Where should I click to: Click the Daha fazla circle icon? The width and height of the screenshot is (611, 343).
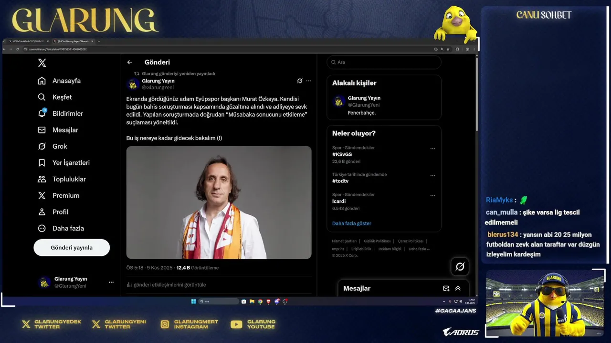point(42,228)
